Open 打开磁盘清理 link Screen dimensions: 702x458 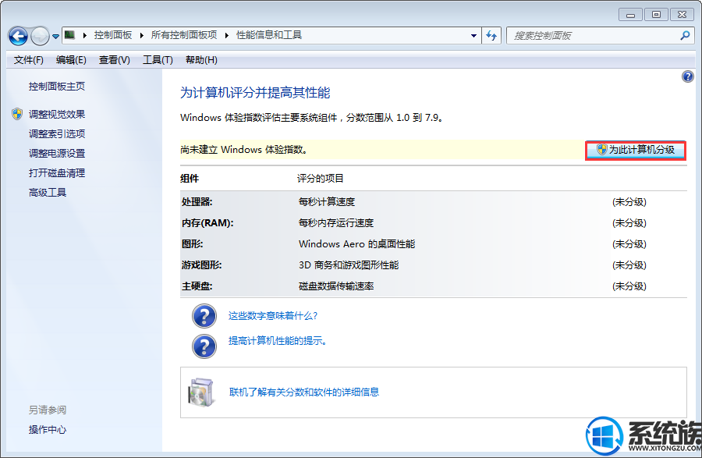(57, 173)
